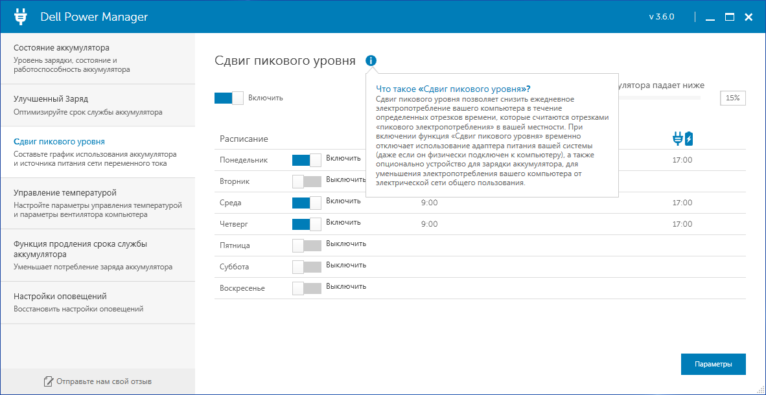766x395 pixels.
Task: Click the Параметры button
Action: point(714,364)
